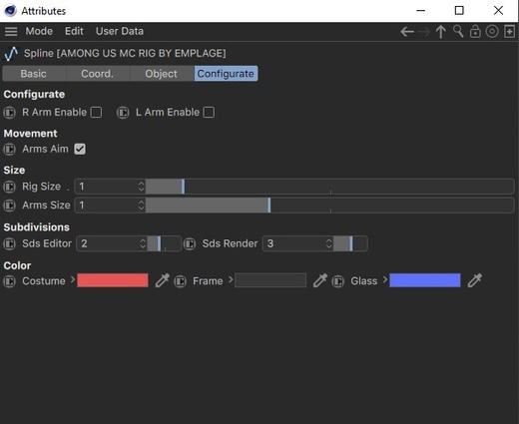519x424 pixels.
Task: Click the Arms Size slider bar
Action: pos(330,206)
